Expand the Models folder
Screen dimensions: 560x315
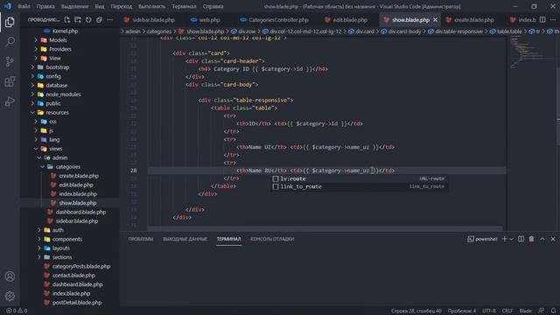click(x=58, y=40)
